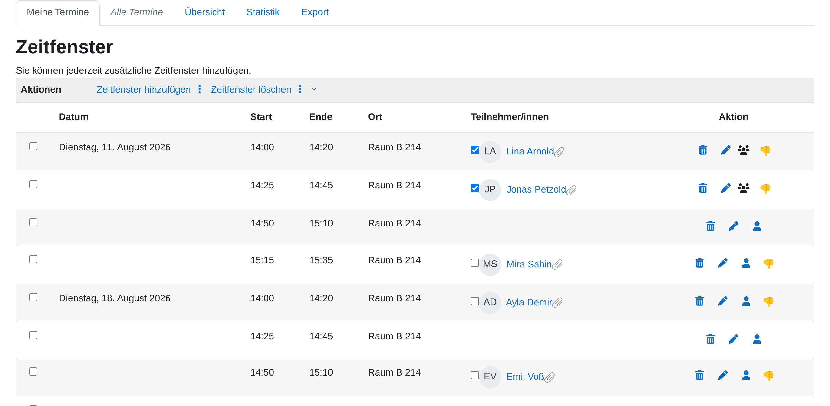Viewport: 830px width, 406px height.
Task: Click the Zeitfenster löschen link
Action: coord(251,89)
